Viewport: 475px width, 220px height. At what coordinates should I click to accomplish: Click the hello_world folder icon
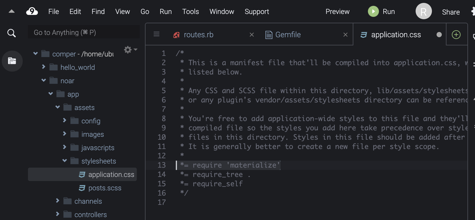click(53, 67)
